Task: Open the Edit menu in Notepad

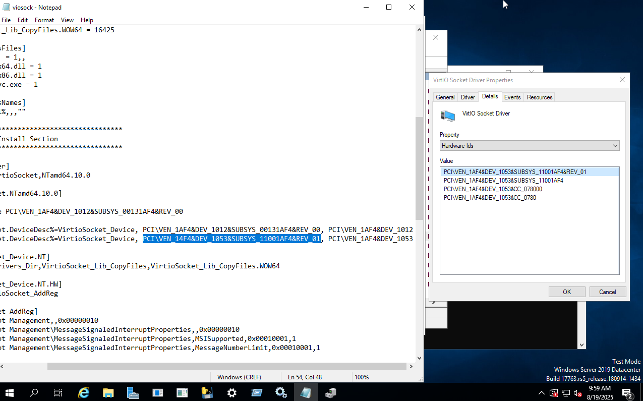Action: pos(23,20)
